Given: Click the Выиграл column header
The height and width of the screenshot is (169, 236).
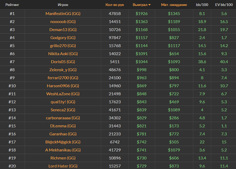Looking at the screenshot, I should [140, 5].
